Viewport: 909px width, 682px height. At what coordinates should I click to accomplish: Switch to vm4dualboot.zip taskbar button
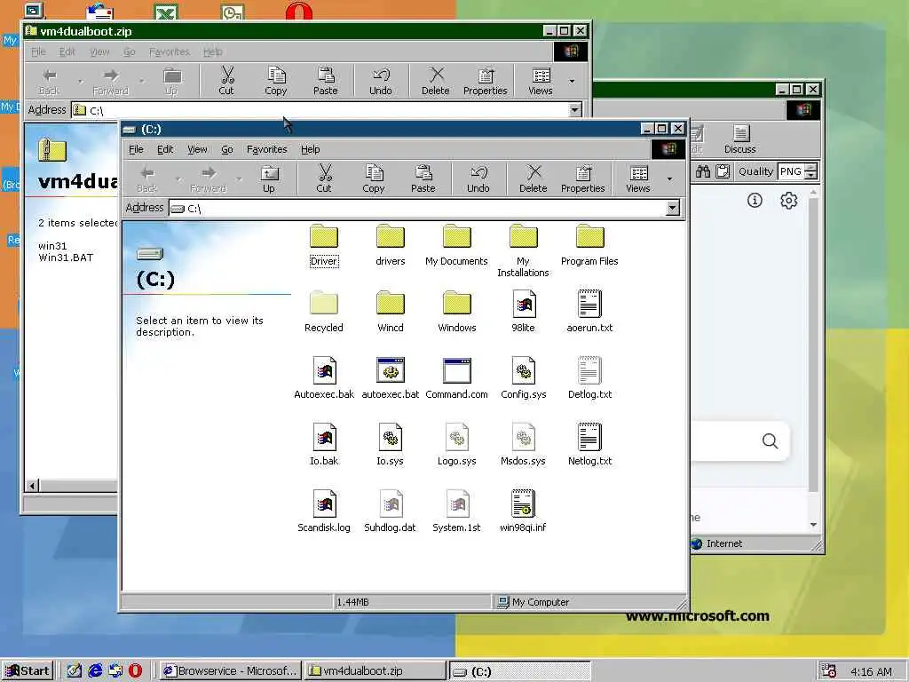375,671
